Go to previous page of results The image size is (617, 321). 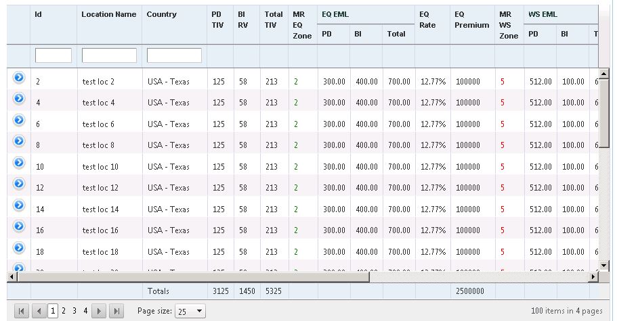39,311
